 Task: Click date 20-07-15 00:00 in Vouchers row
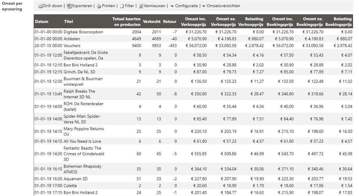pyautogui.click(x=48, y=46)
